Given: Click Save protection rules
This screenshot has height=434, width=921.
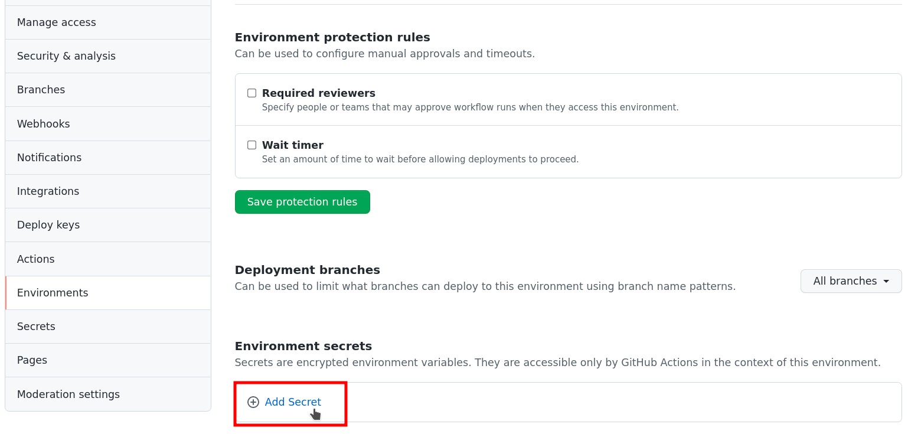Looking at the screenshot, I should click(302, 201).
